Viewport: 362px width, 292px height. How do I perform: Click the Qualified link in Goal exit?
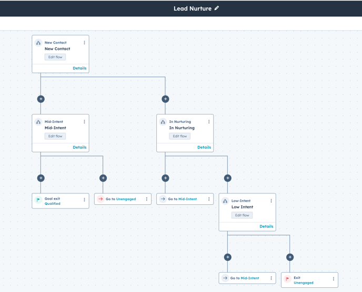(53, 203)
